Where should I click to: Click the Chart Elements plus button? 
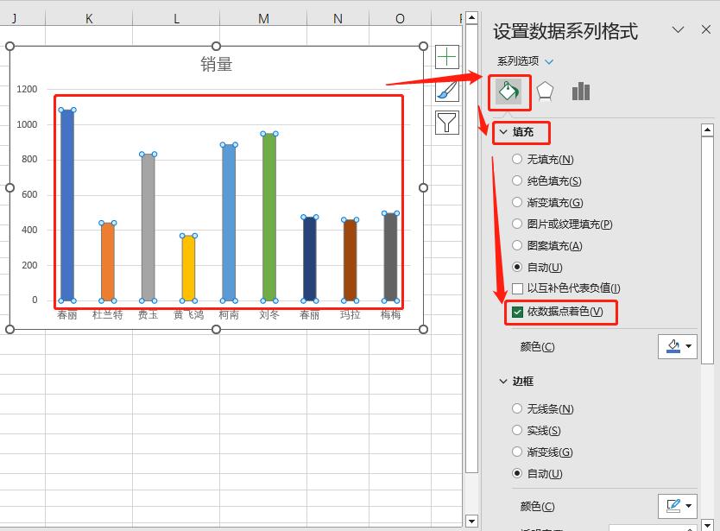click(x=447, y=57)
